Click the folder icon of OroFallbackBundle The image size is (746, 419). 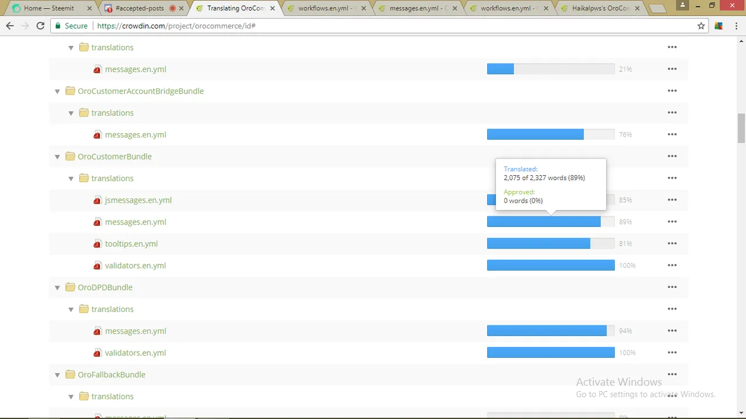70,374
